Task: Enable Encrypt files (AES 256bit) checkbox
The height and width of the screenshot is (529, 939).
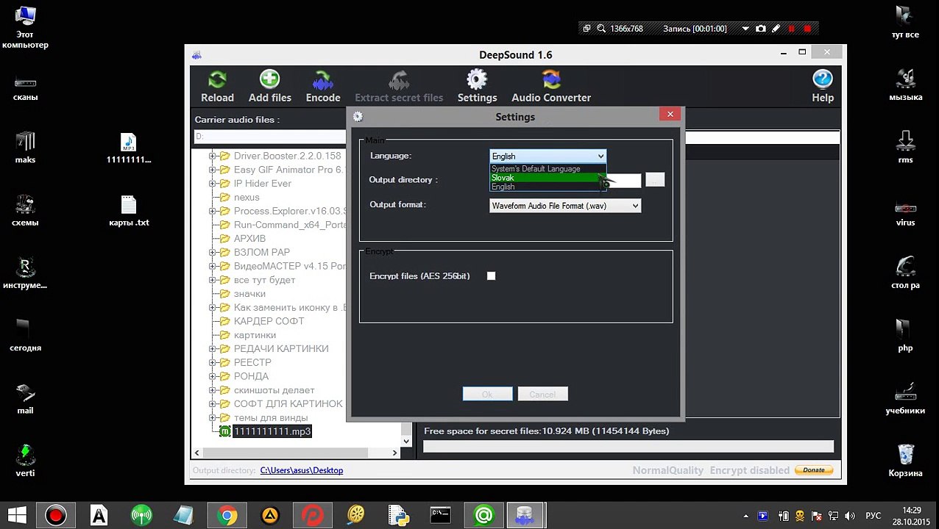Action: 491,276
